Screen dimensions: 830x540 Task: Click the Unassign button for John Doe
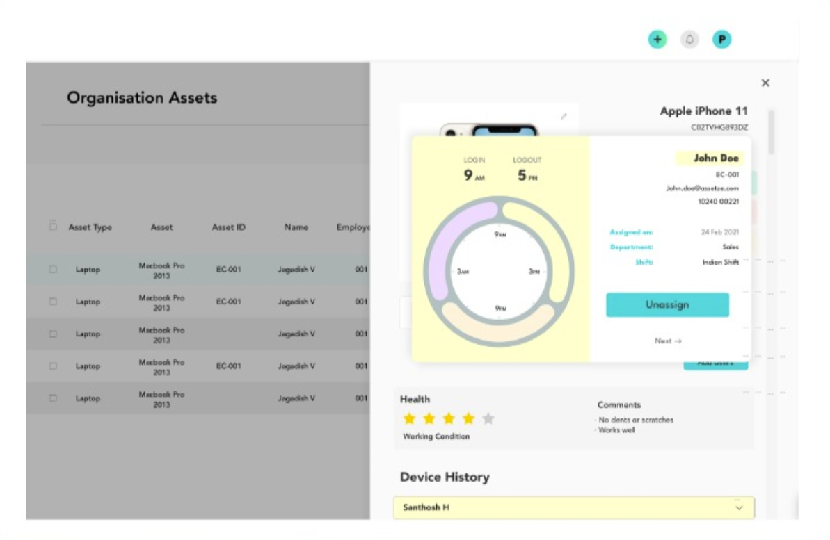pyautogui.click(x=668, y=304)
